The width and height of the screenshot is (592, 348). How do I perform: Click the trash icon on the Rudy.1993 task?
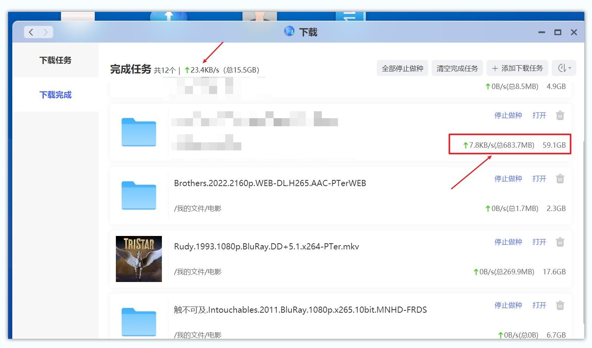point(560,242)
